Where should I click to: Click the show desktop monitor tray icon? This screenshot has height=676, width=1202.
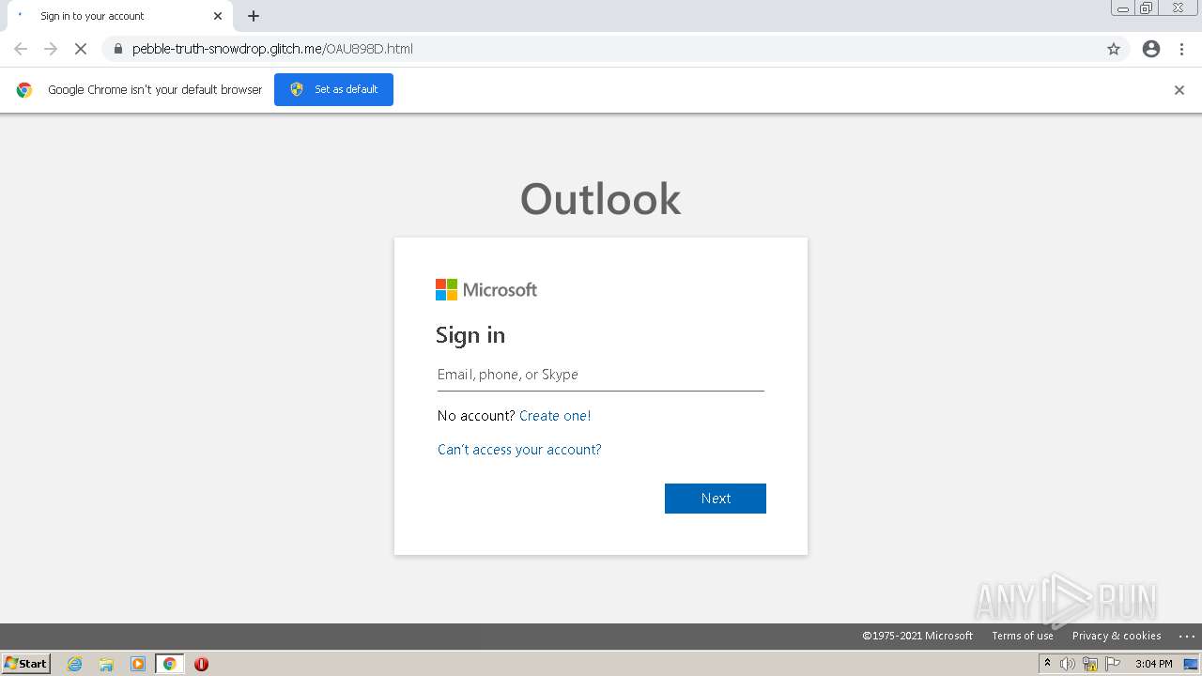(x=1191, y=664)
